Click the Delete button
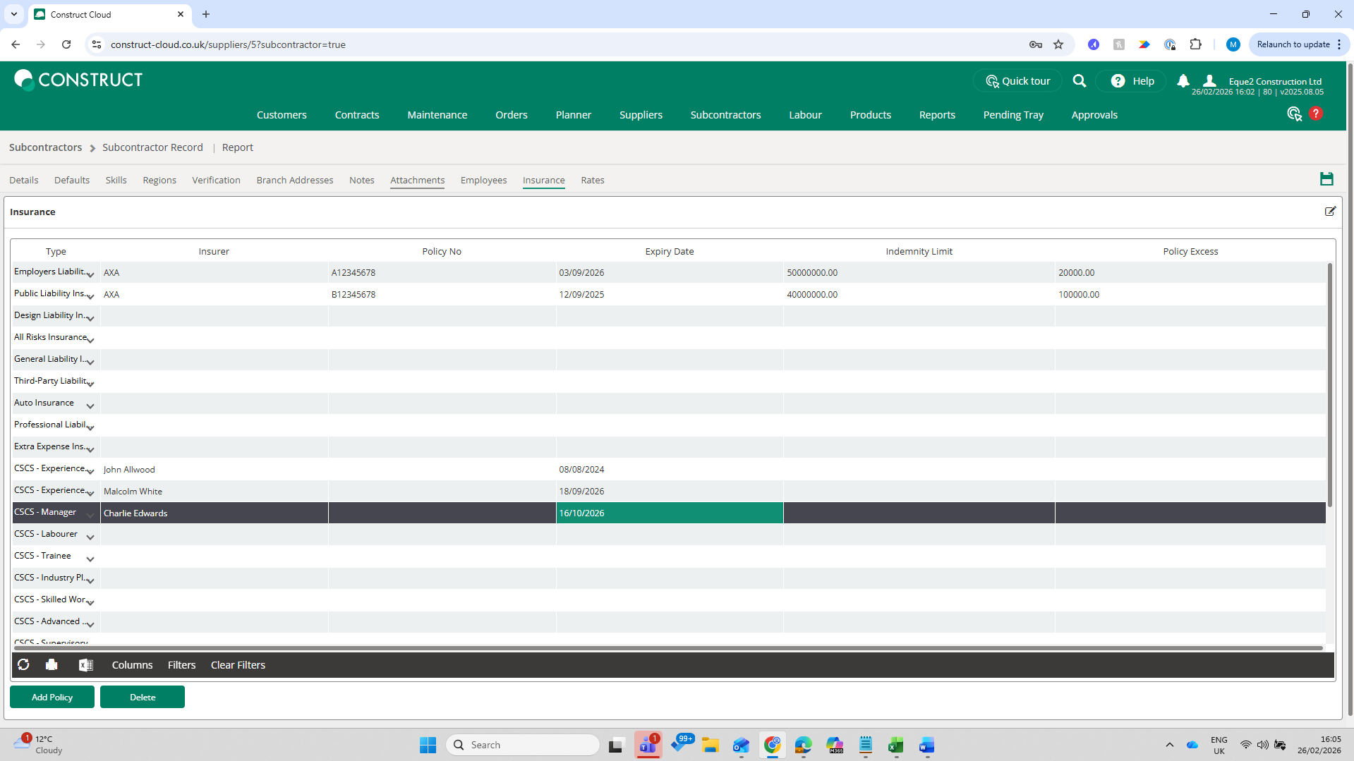The height and width of the screenshot is (761, 1354). [143, 697]
